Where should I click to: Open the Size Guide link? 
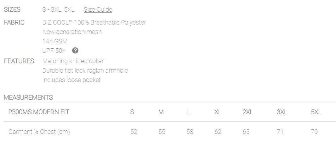pos(98,10)
